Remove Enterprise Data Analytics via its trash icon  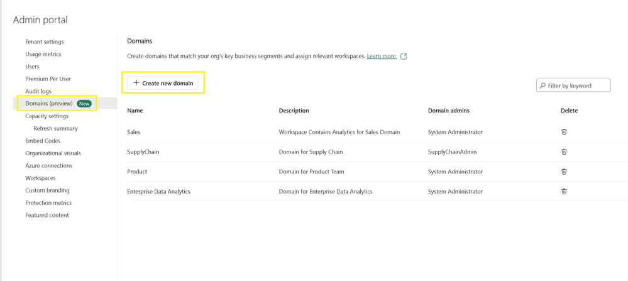564,191
